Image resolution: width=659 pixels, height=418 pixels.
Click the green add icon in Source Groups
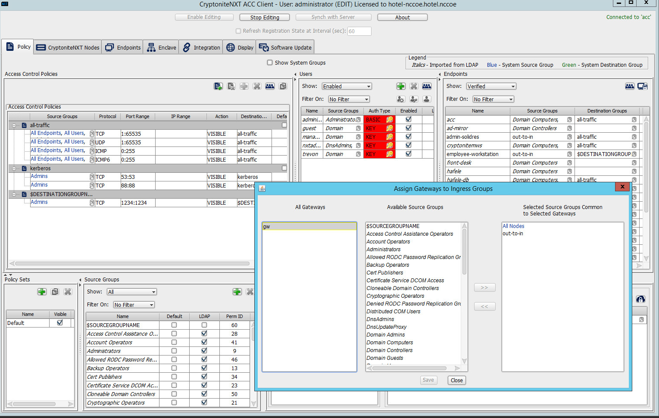click(237, 292)
